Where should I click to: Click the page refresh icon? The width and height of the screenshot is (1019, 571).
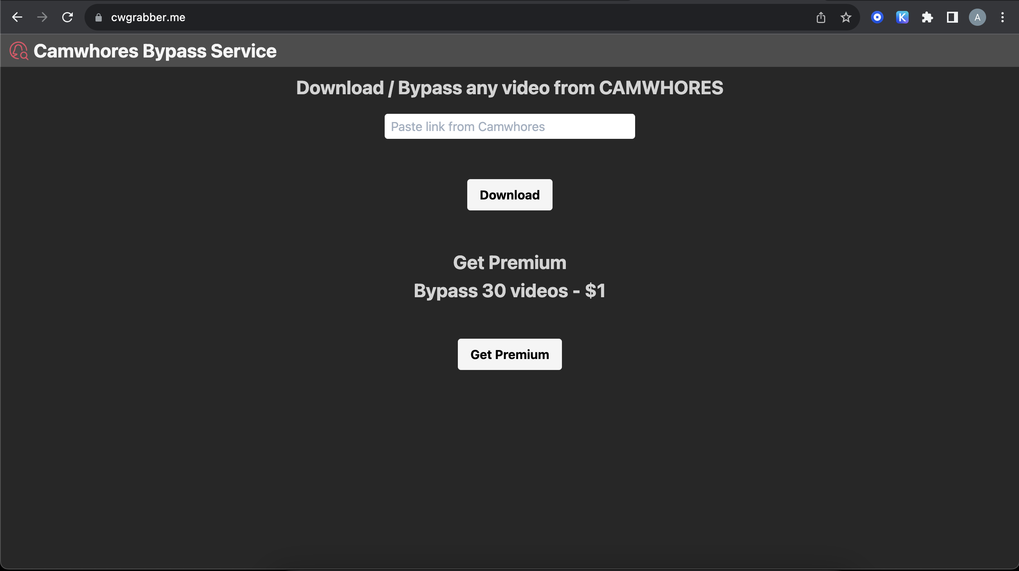[x=68, y=18]
